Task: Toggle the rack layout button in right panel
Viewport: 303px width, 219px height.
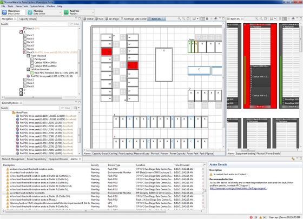Action: click(x=285, y=19)
